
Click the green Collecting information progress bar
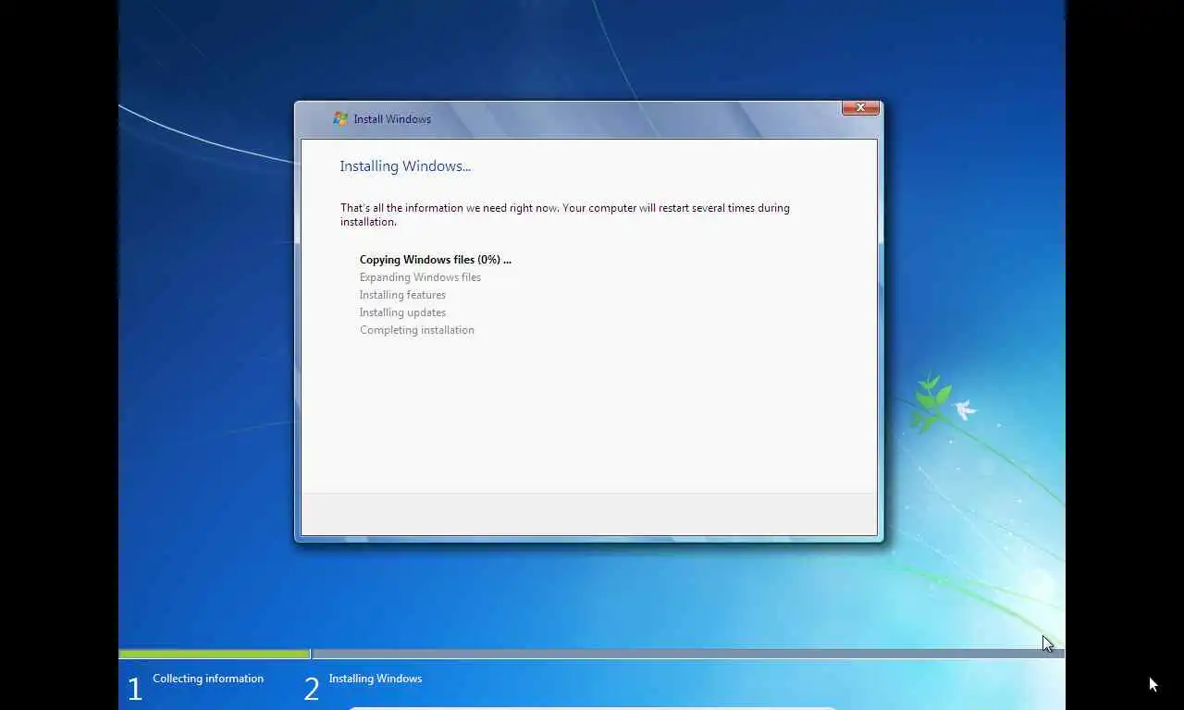point(215,655)
